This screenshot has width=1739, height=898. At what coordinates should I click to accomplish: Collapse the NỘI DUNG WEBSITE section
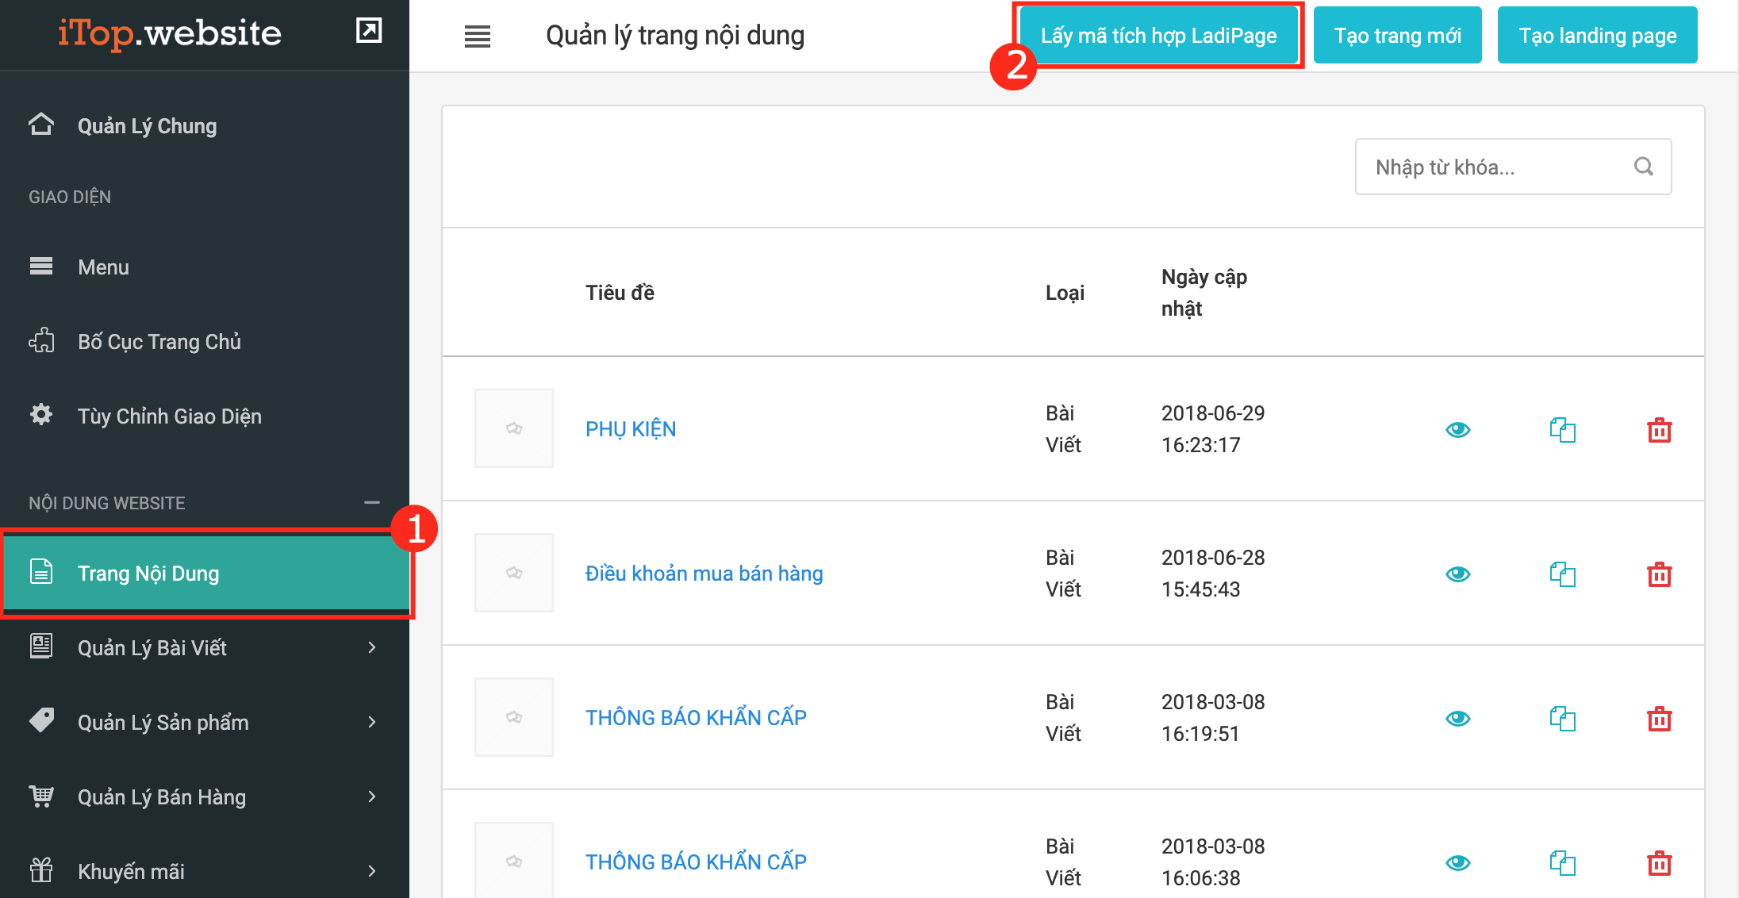371,503
